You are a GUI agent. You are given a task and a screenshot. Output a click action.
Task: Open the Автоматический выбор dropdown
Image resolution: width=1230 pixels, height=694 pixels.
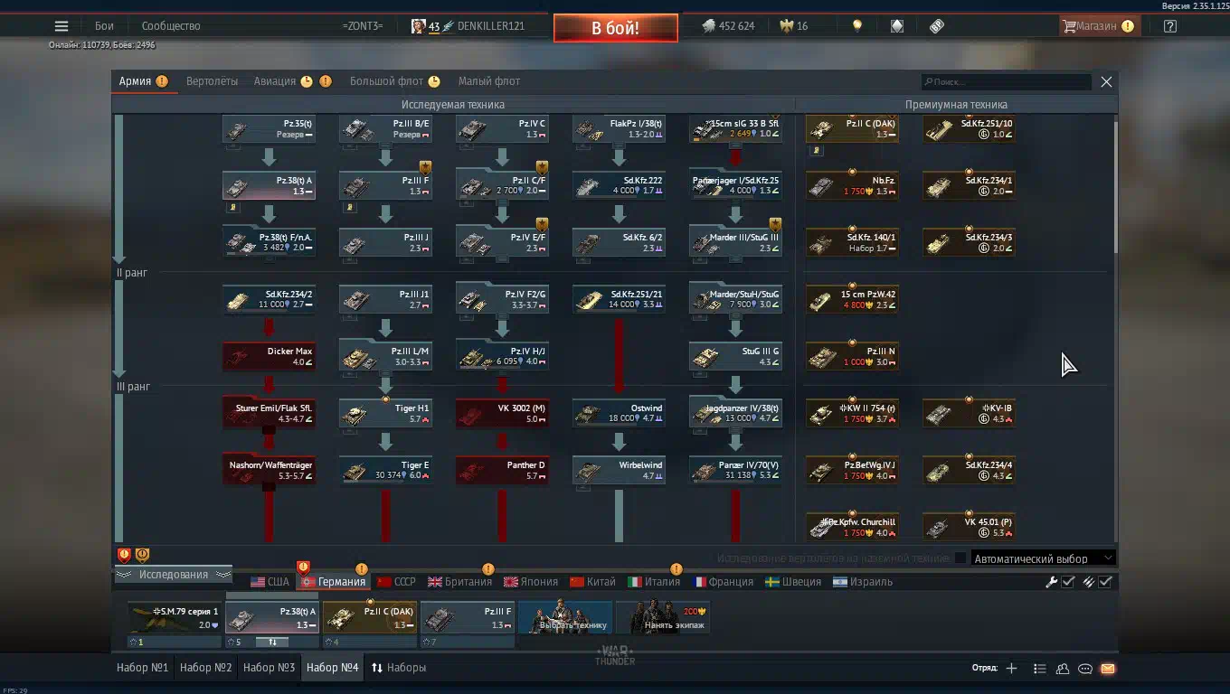(x=1042, y=558)
